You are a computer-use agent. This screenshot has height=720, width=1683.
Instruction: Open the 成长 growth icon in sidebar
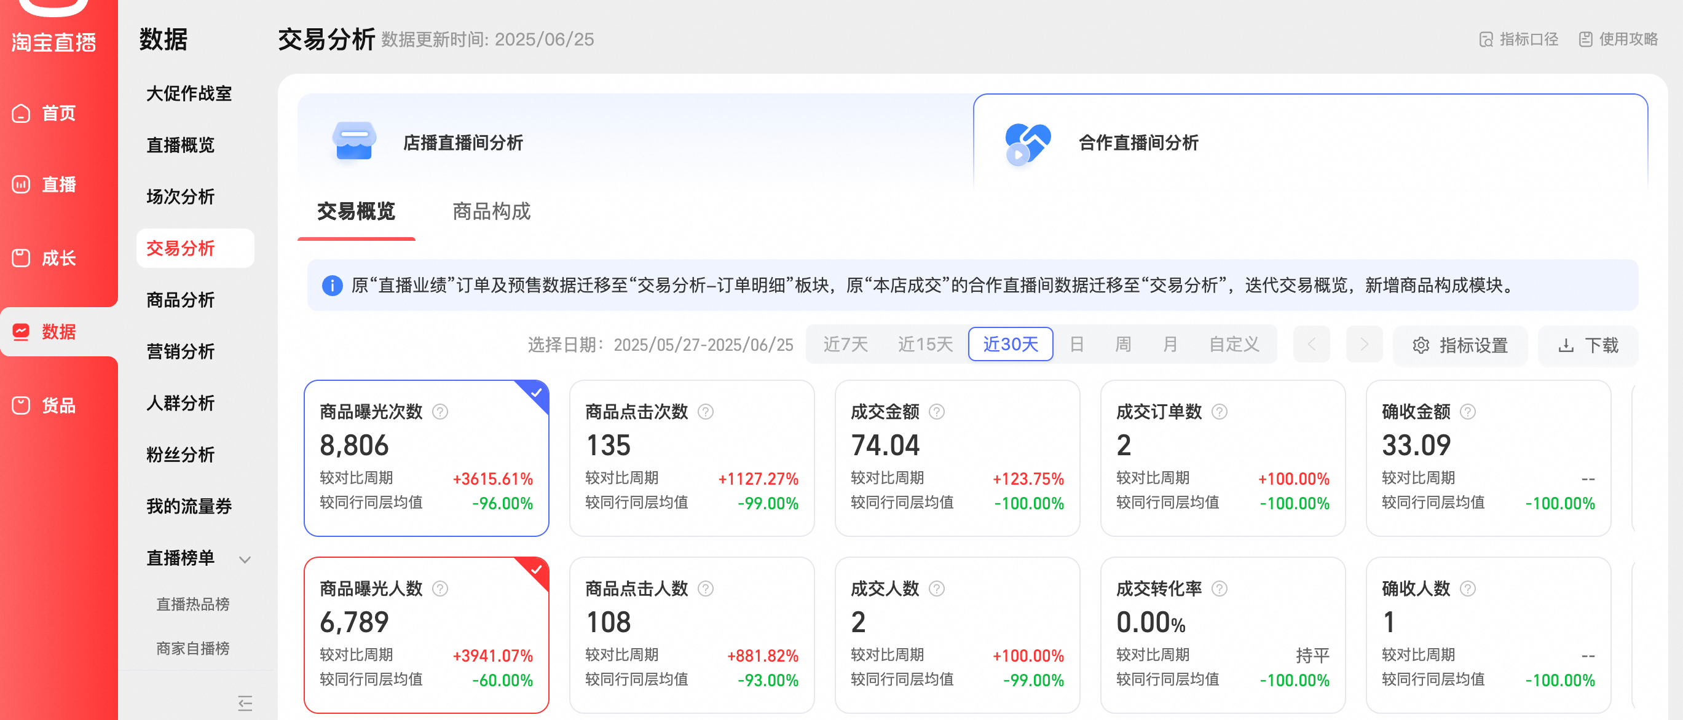click(x=21, y=259)
